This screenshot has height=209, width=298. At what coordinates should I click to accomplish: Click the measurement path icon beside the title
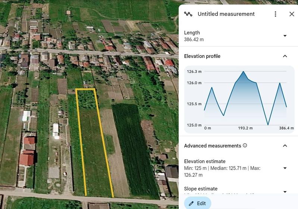pyautogui.click(x=188, y=14)
